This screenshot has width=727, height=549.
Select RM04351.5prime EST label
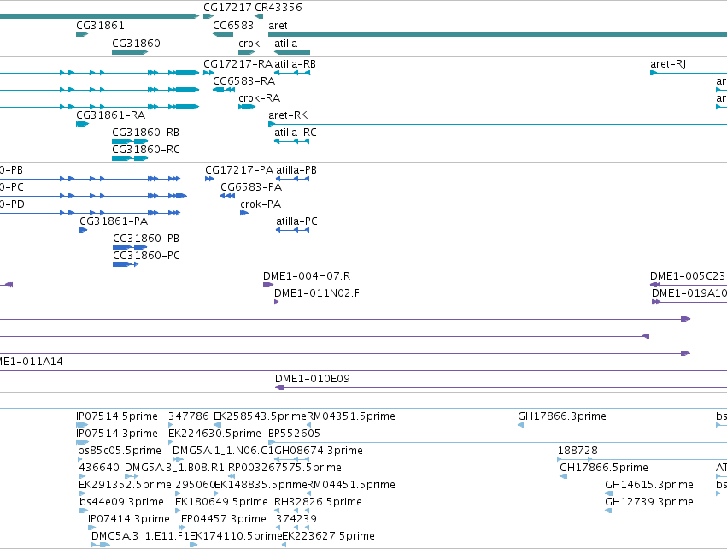pos(351,416)
